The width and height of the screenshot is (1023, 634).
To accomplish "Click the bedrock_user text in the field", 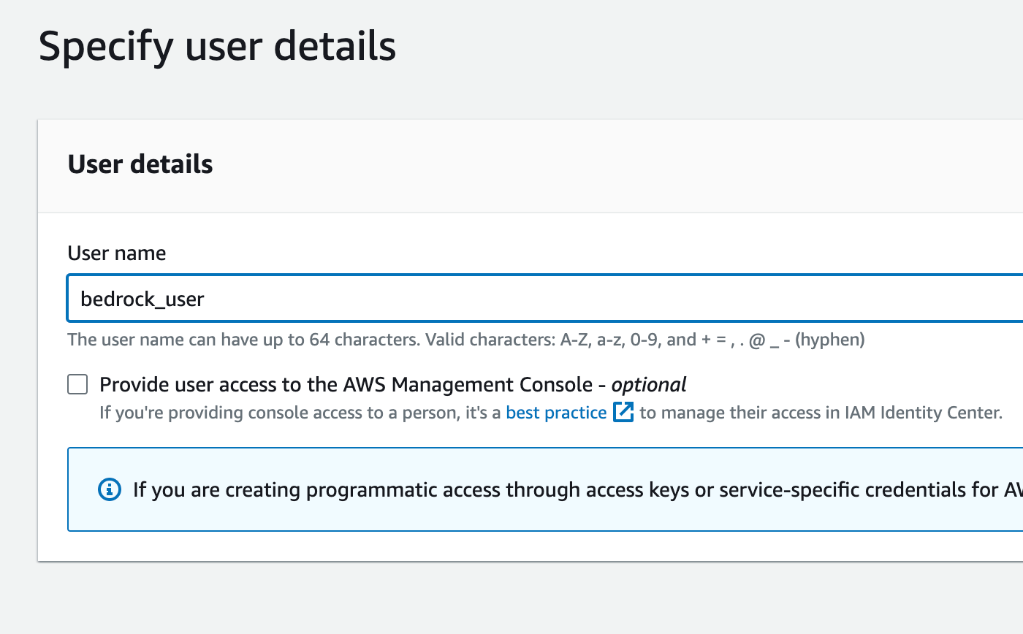I will click(142, 299).
